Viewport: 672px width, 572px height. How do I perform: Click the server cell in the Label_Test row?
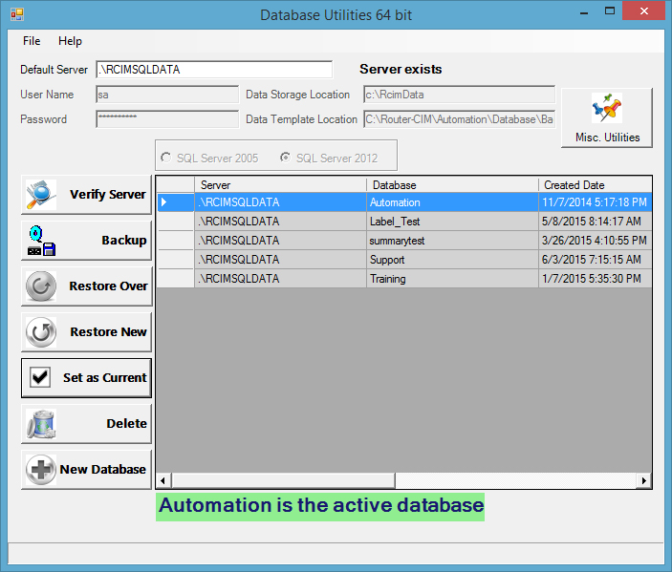click(280, 222)
